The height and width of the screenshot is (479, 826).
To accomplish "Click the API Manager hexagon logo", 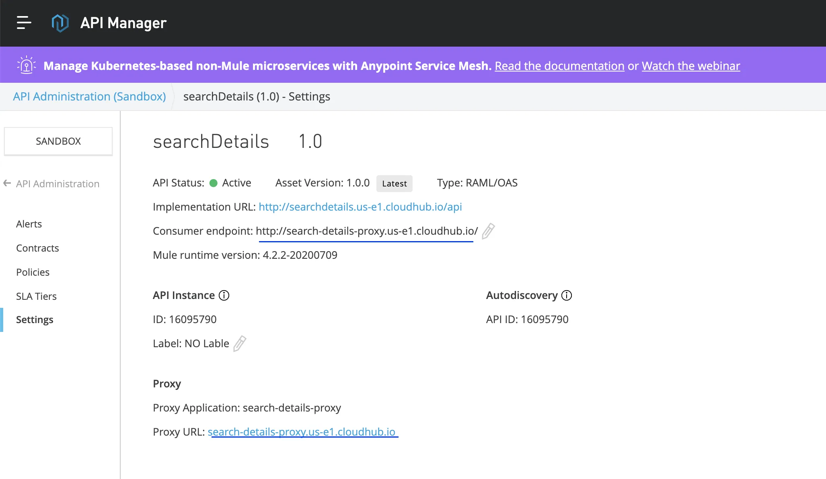I will 60,23.
